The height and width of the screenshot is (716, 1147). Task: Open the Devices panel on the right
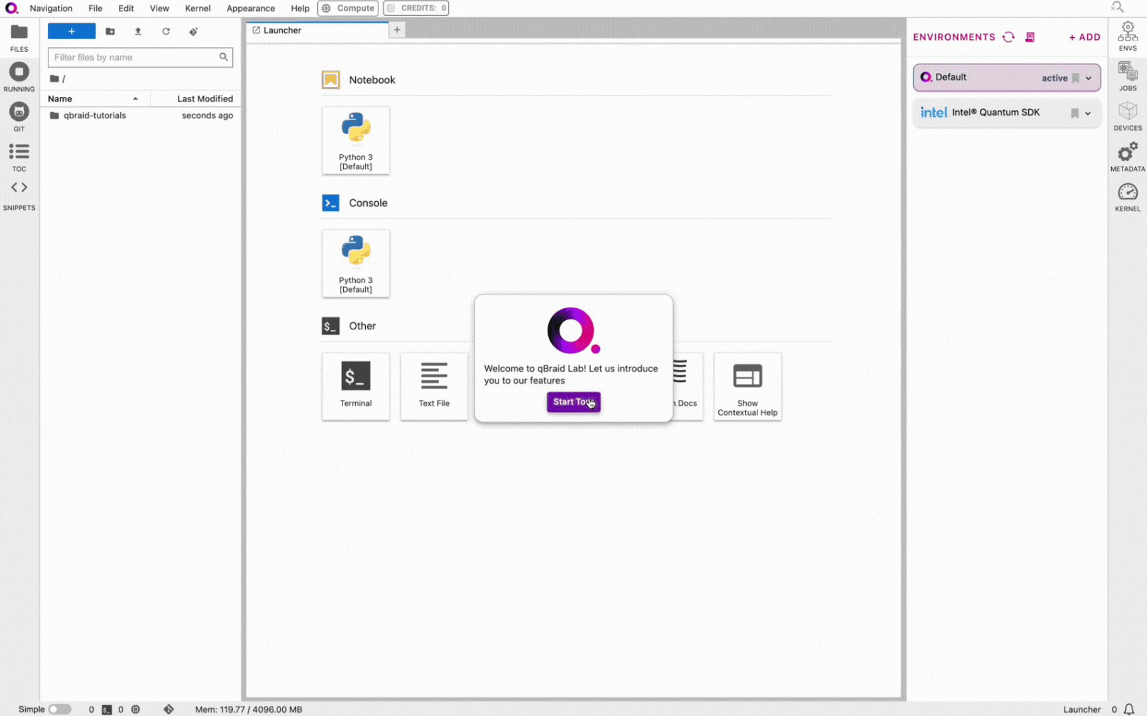(x=1127, y=117)
